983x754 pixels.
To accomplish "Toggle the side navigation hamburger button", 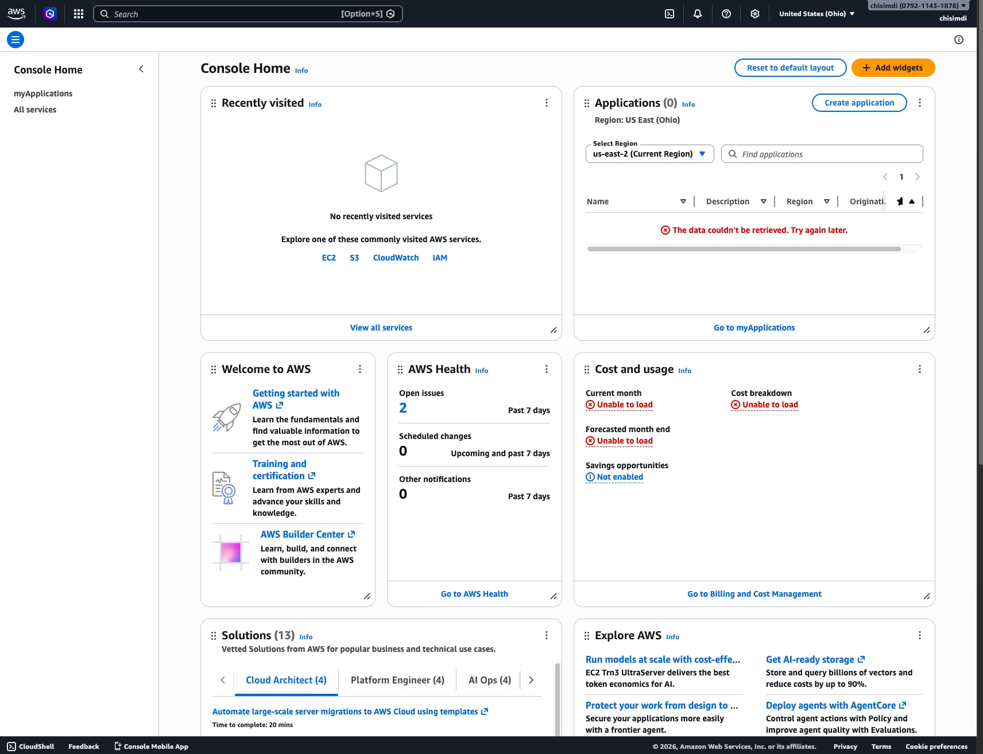I will click(x=16, y=40).
